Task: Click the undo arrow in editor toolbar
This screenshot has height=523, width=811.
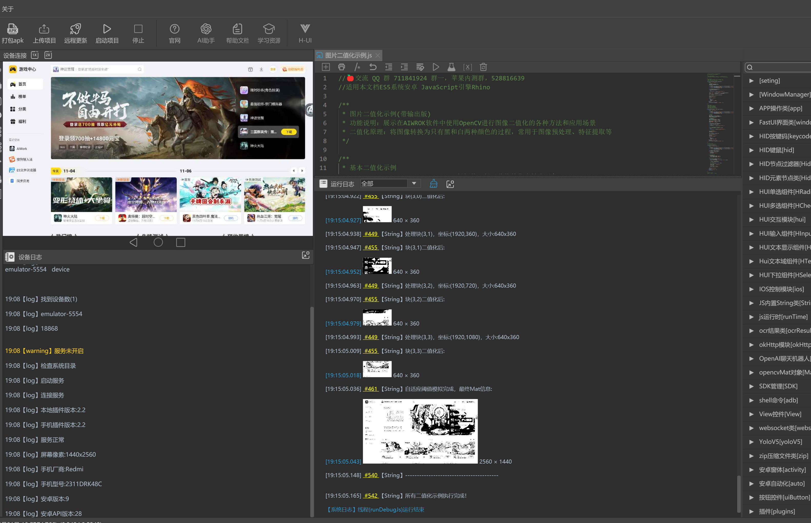Action: coord(373,67)
